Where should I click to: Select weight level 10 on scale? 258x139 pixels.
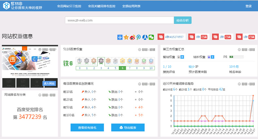point(151,68)
